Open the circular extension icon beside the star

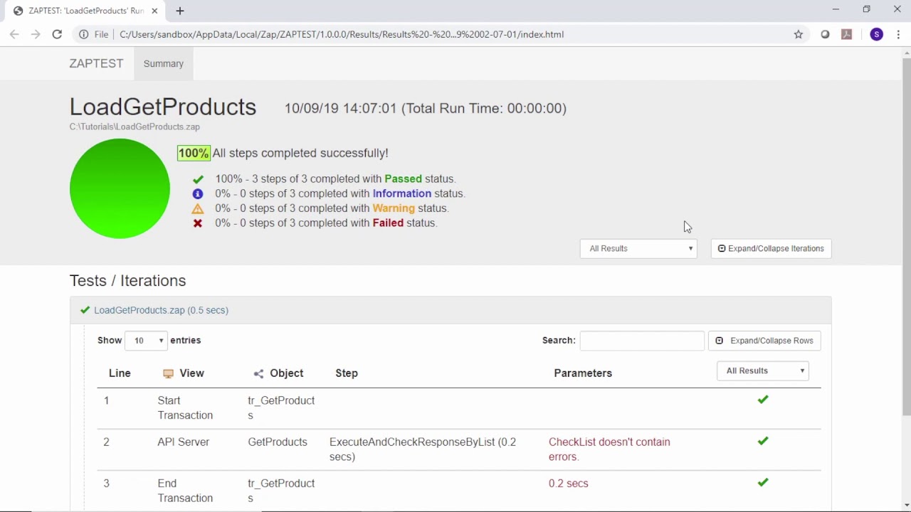point(825,34)
